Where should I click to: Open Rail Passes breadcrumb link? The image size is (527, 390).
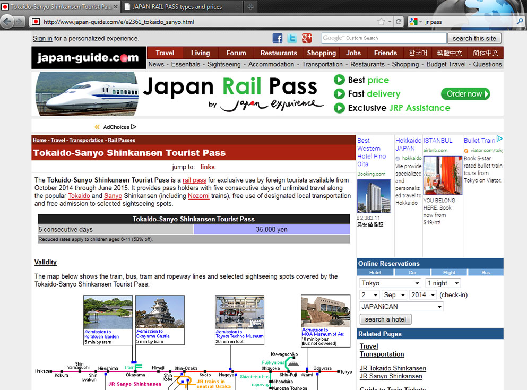pyautogui.click(x=122, y=140)
